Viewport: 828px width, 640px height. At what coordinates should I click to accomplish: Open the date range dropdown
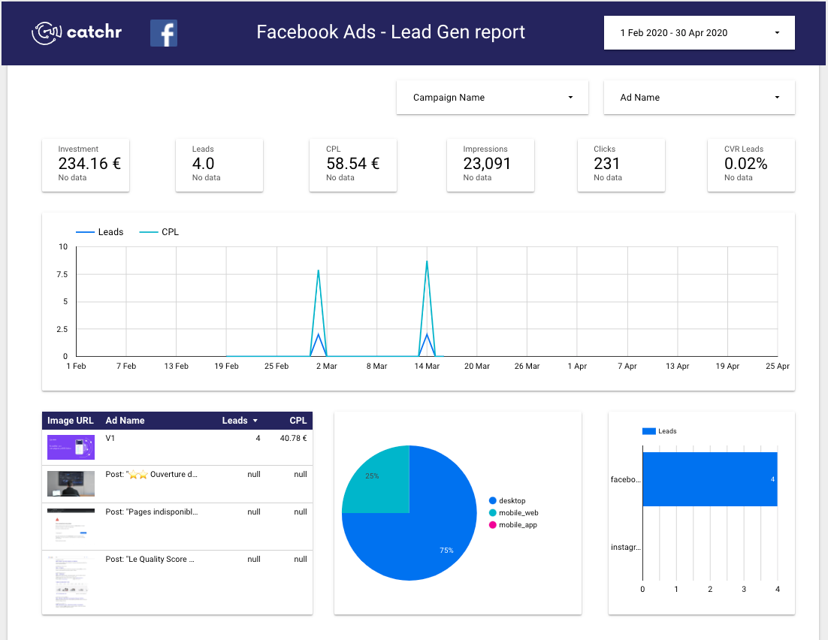point(699,33)
